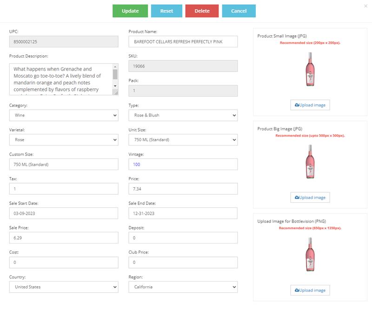The width and height of the screenshot is (372, 309).
Task: Click the 'Product Small Image (JPG)' heading
Action: [282, 36]
